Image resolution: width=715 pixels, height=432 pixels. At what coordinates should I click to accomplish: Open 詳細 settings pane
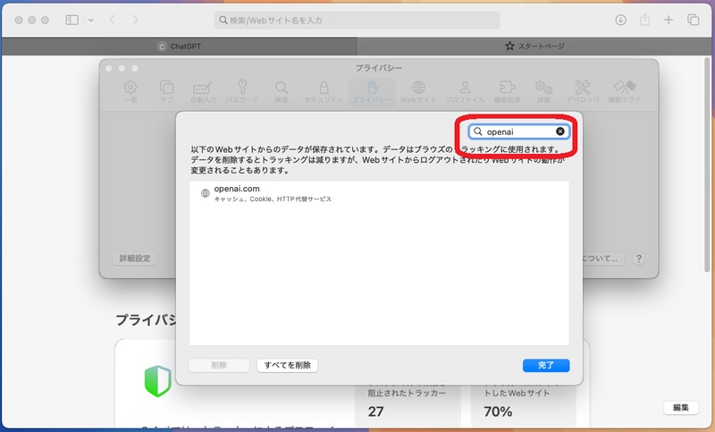543,92
